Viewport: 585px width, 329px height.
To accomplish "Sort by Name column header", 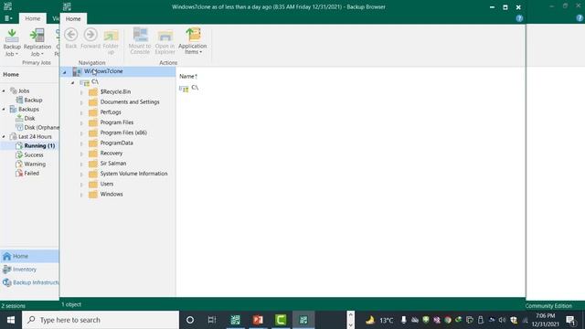I will click(x=187, y=76).
